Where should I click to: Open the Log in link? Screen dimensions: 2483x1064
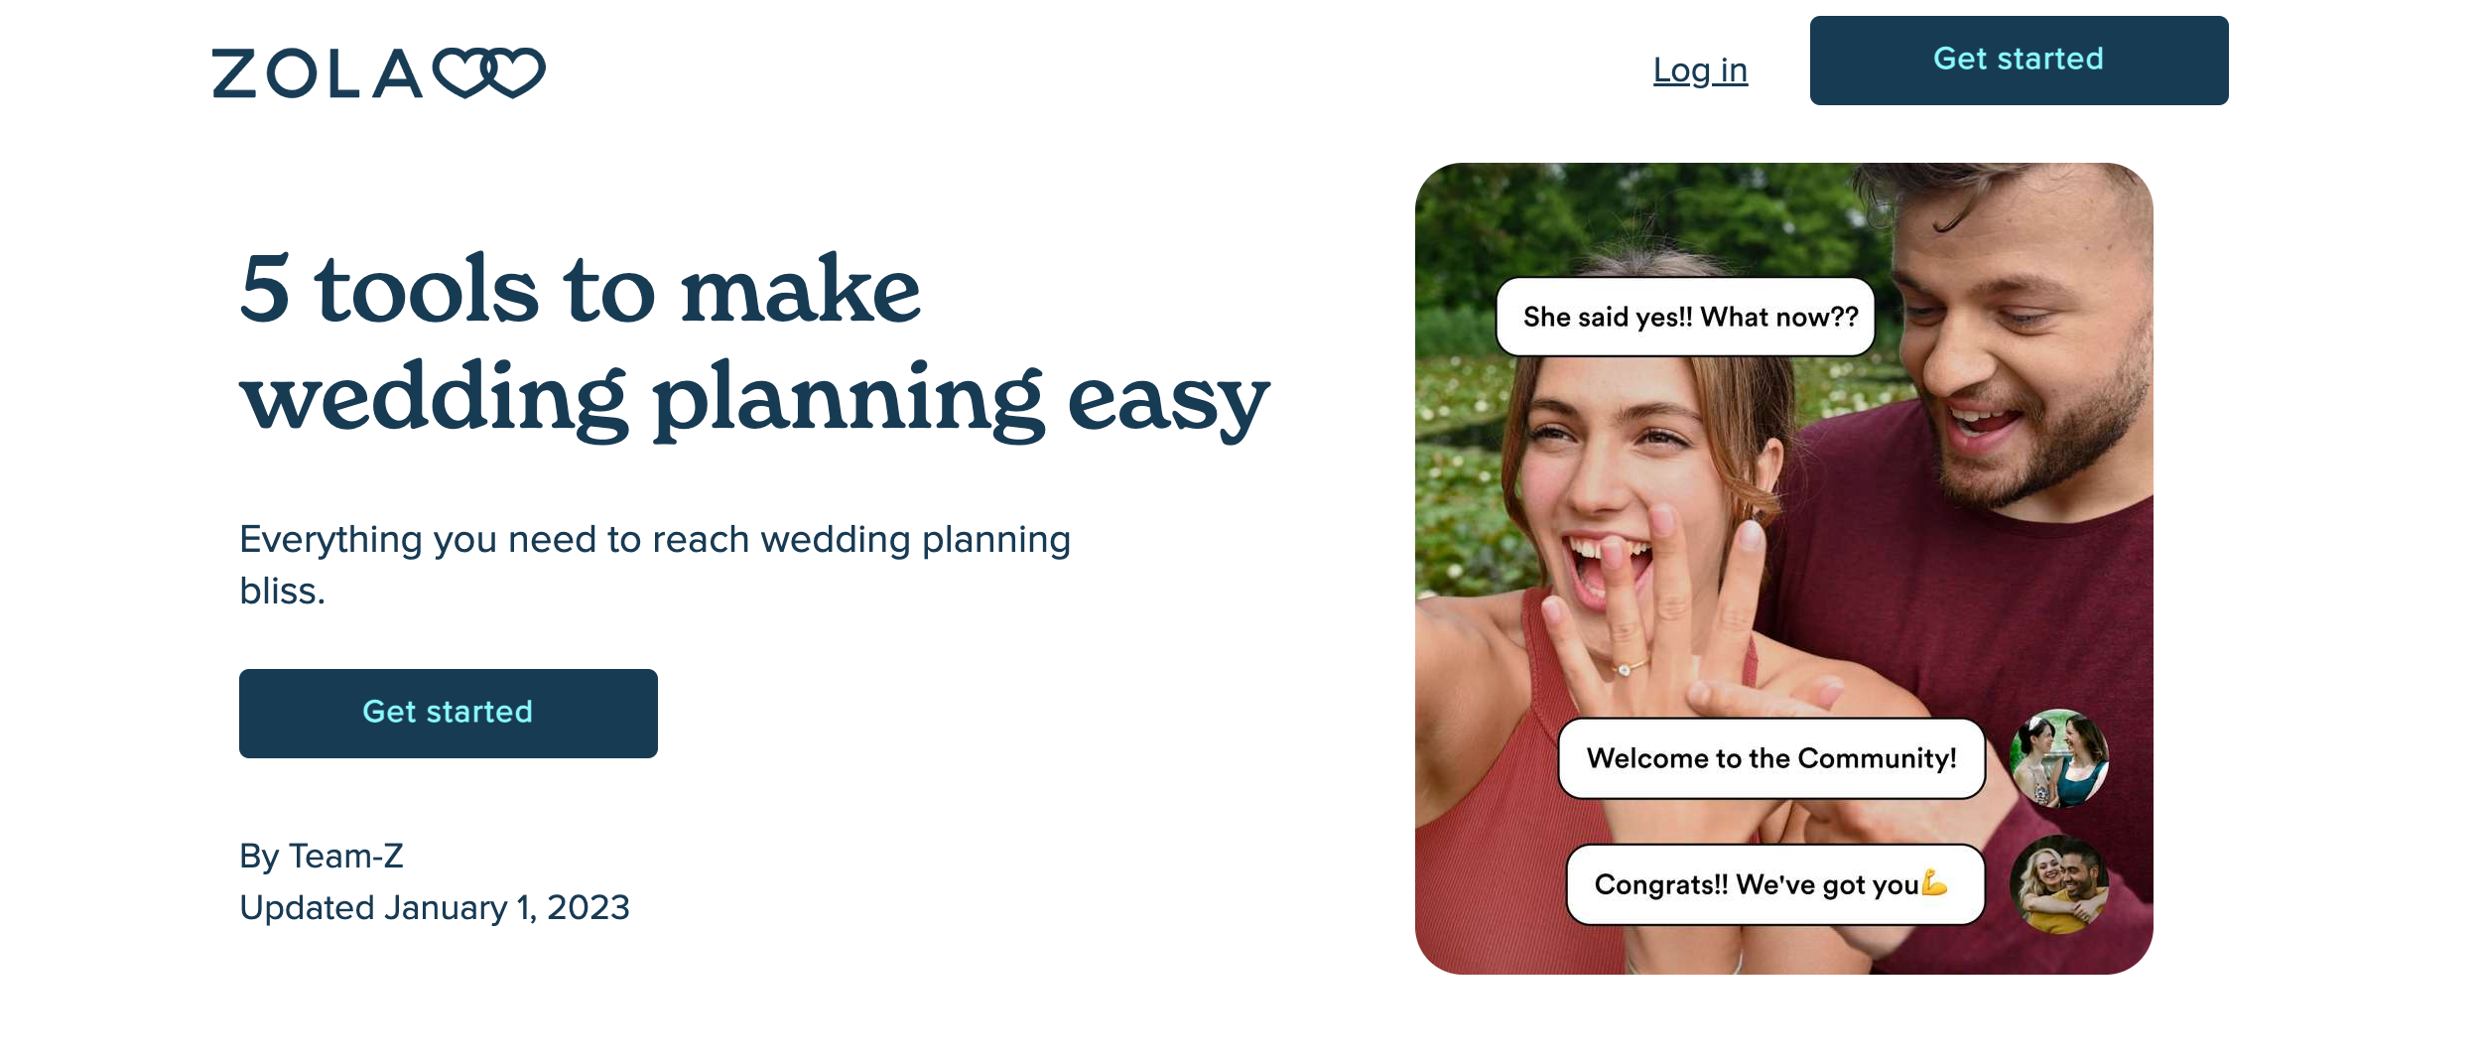coord(1700,70)
